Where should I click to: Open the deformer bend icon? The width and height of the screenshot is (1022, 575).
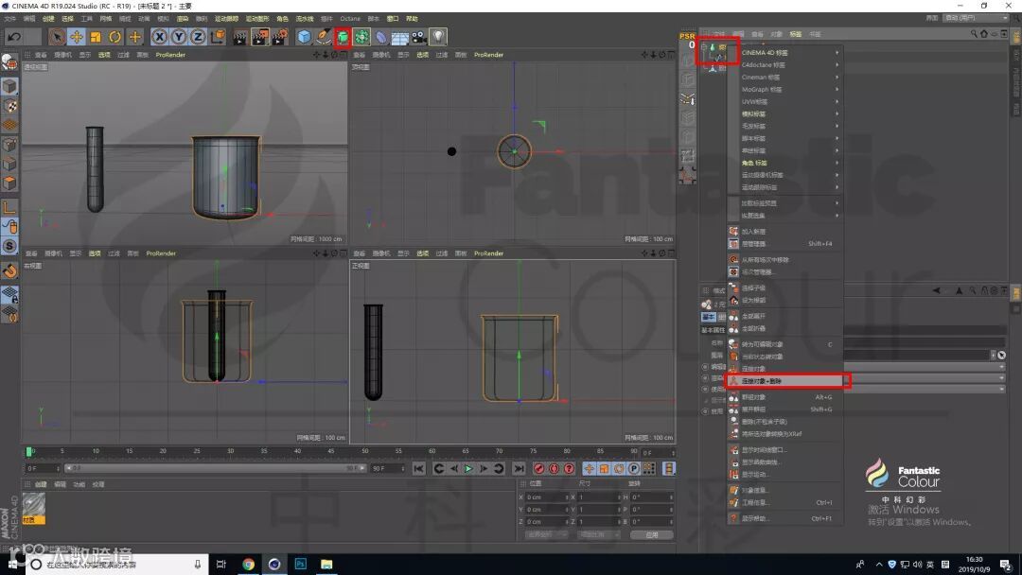click(381, 37)
